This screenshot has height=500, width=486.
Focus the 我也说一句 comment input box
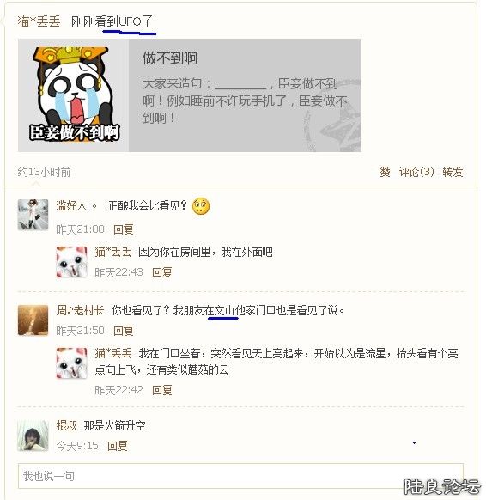(240, 476)
